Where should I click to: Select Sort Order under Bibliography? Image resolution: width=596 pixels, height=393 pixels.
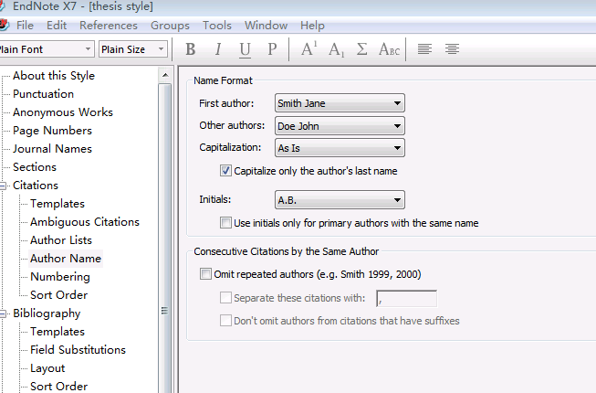point(59,387)
